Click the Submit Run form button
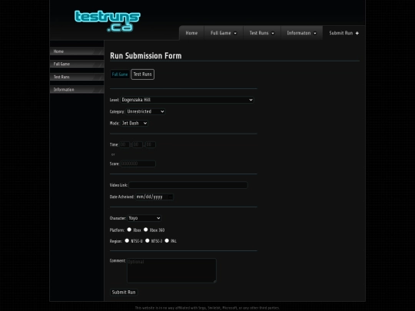 point(124,293)
